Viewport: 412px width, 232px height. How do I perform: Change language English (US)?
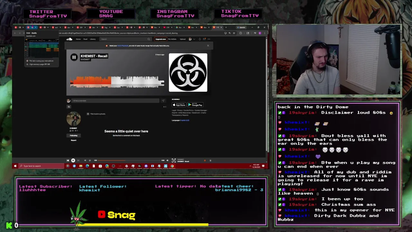click(x=184, y=120)
